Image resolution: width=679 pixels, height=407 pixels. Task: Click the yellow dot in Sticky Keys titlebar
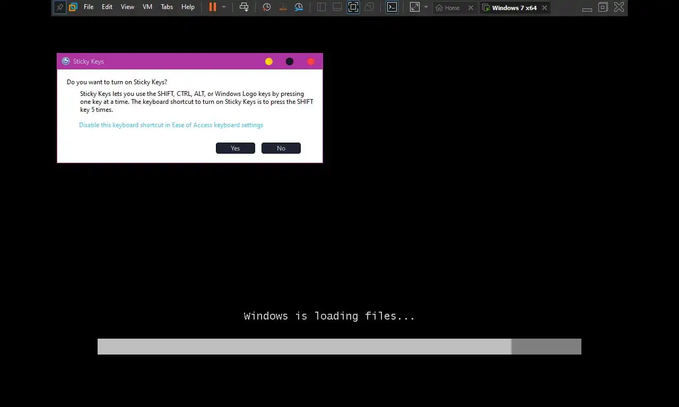269,61
